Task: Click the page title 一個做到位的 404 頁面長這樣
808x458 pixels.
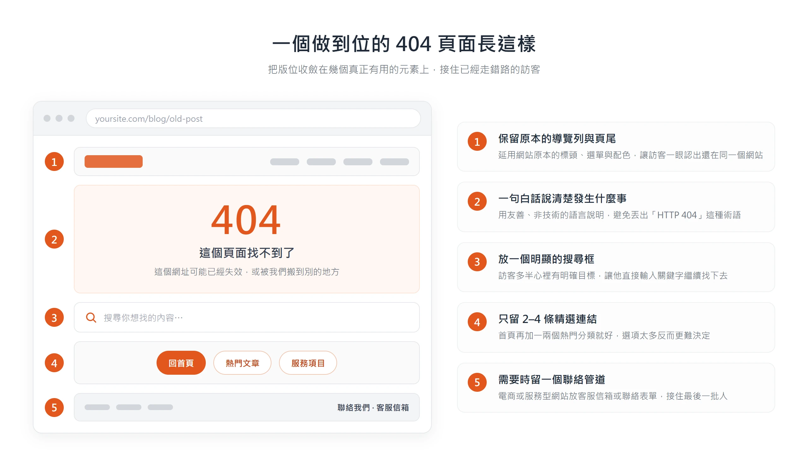Action: (x=404, y=44)
